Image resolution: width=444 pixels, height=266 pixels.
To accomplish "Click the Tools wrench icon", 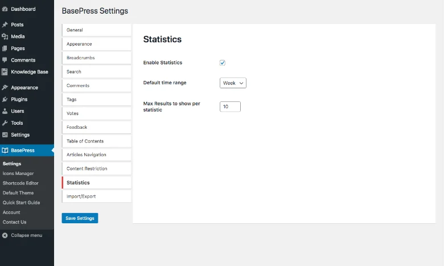I will click(x=5, y=123).
